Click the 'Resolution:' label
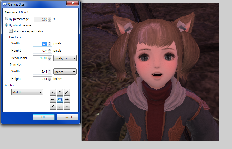232x149 pixels. pos(19,58)
